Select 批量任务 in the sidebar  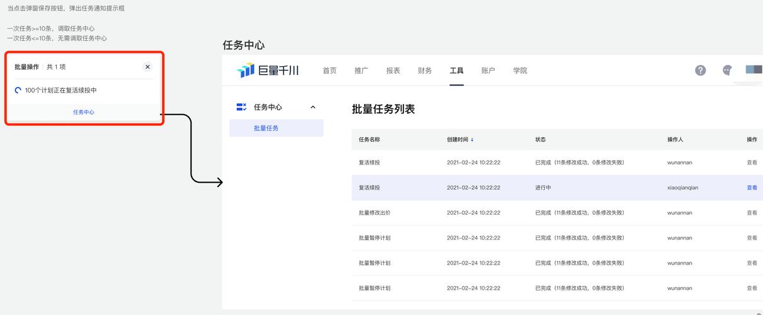276,128
